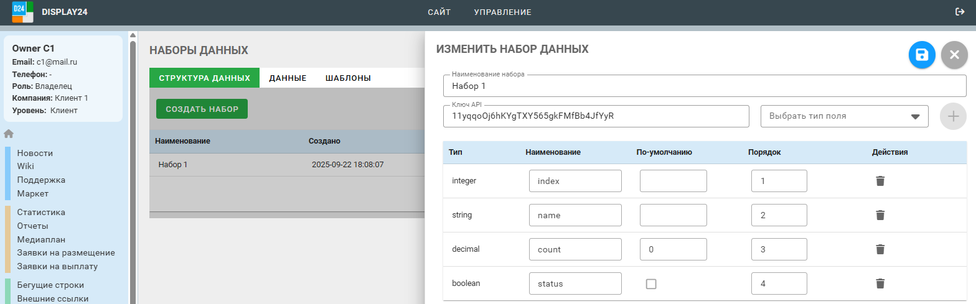Open the 'Статистика' sidebar link

(x=41, y=212)
